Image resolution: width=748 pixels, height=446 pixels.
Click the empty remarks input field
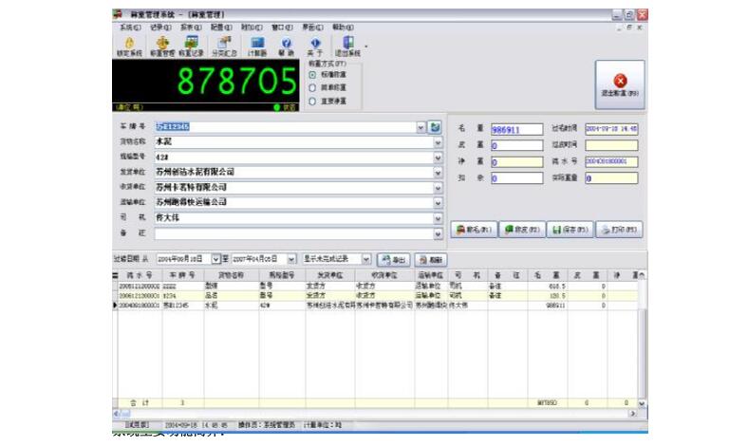click(293, 233)
